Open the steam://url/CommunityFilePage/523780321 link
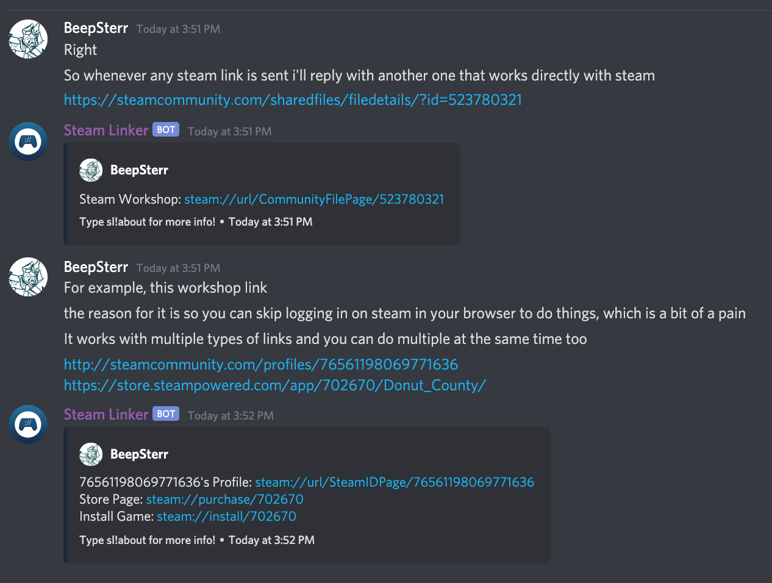Screen dimensions: 772x583 point(314,199)
